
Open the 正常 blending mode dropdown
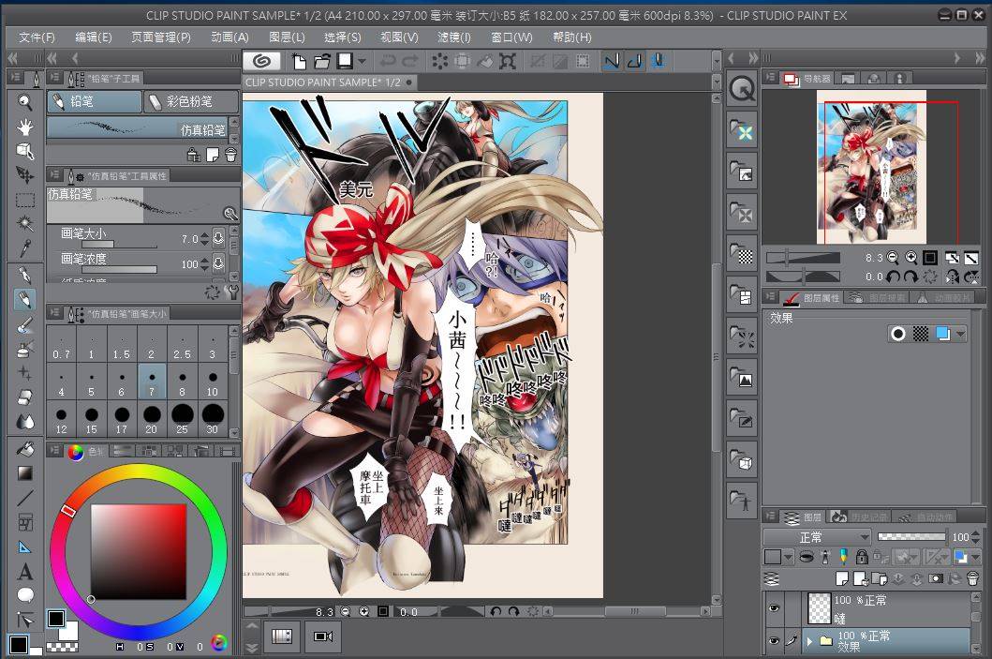[x=816, y=537]
